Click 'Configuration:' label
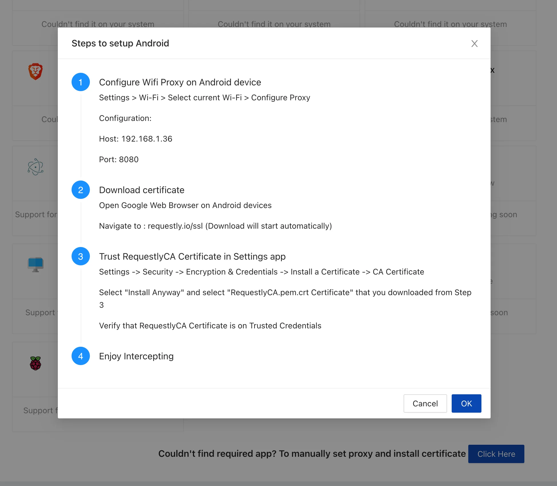The width and height of the screenshot is (557, 486). [x=125, y=118]
